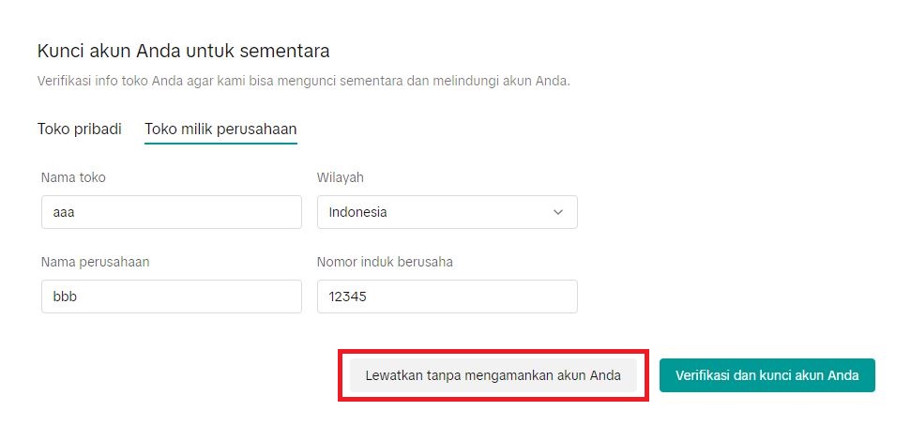This screenshot has width=911, height=426.
Task: Focus the Nomor induk berusaha field
Action: point(447,297)
